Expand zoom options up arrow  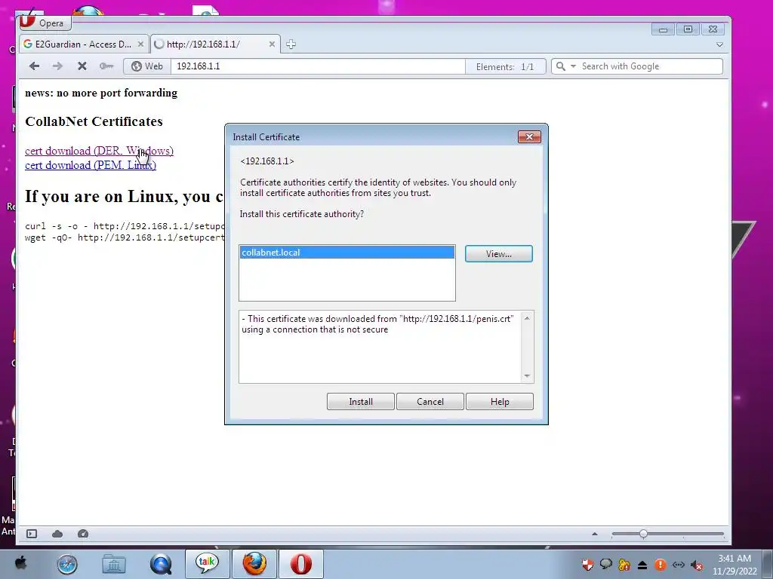(x=595, y=534)
